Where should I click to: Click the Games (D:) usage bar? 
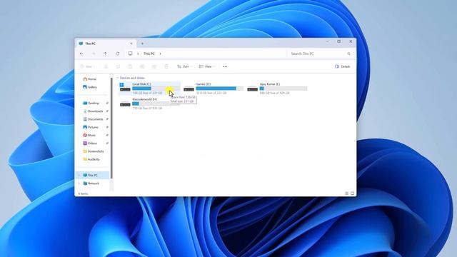coord(220,89)
